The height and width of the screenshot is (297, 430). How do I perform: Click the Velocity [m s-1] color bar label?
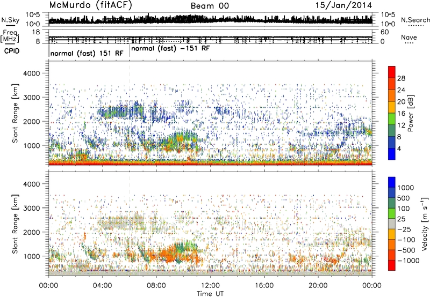[424, 224]
